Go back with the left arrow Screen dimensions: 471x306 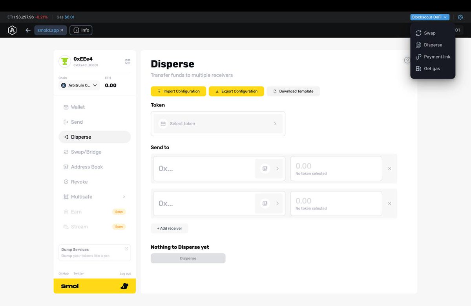[x=28, y=30]
